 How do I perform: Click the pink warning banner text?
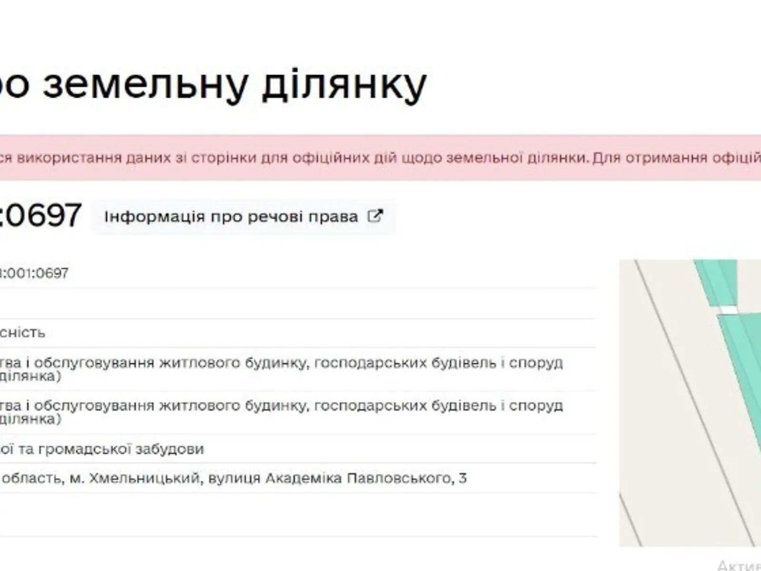click(x=380, y=158)
